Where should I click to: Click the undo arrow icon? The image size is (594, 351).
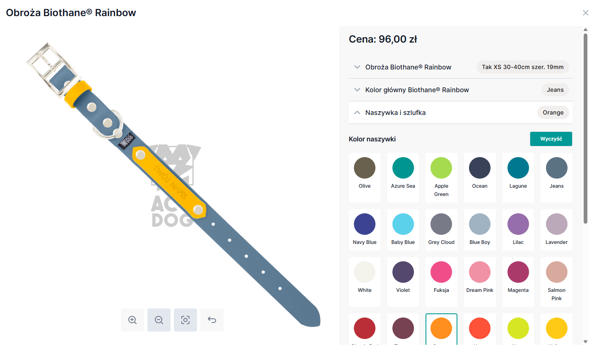point(212,320)
